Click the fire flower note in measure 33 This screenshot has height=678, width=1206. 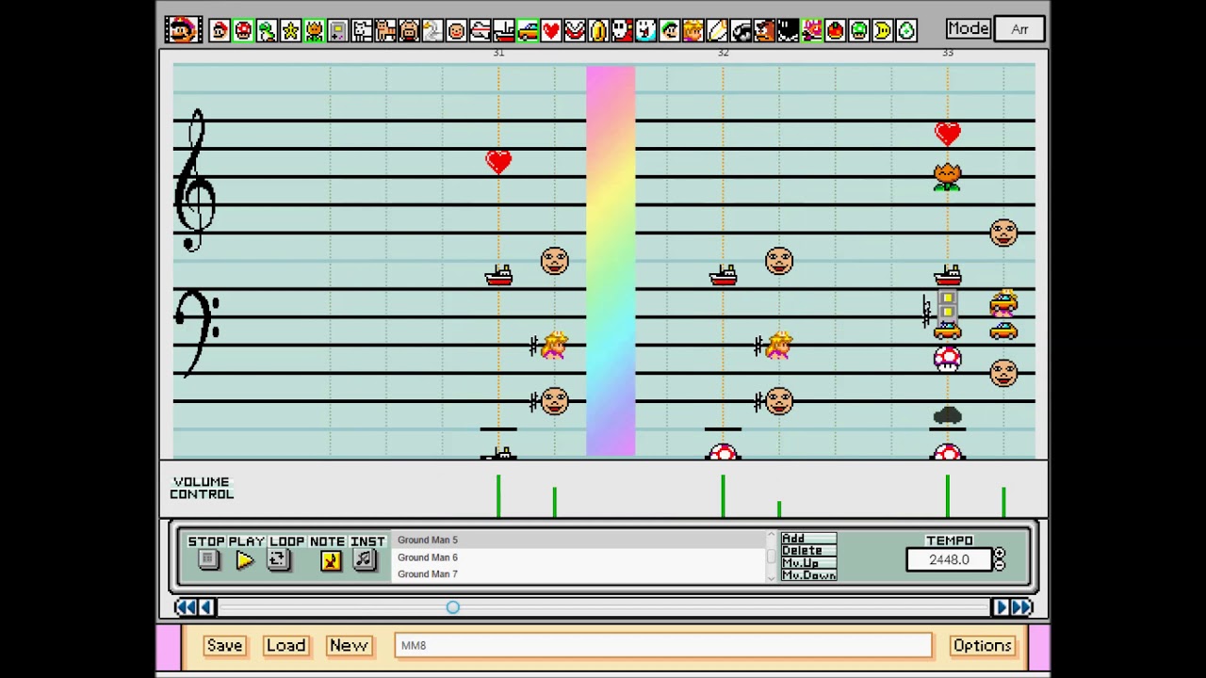coord(948,176)
